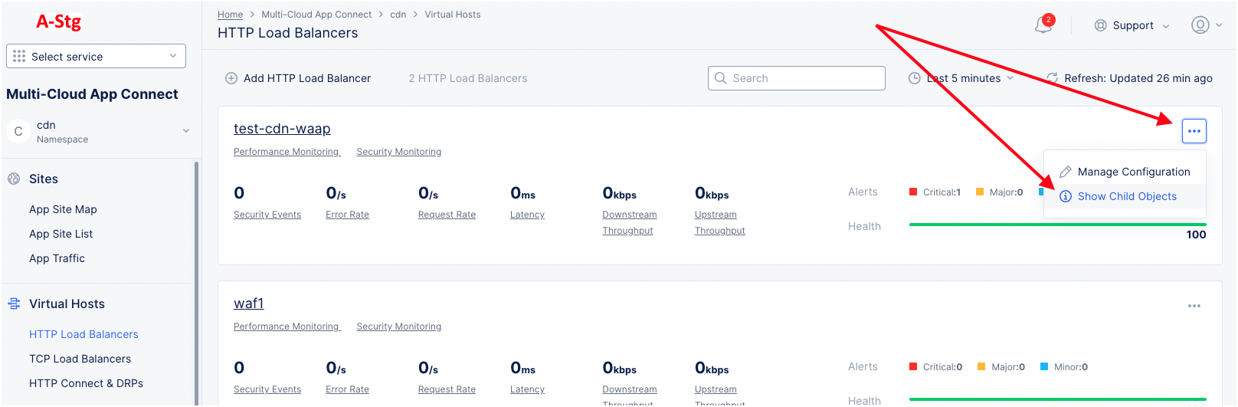Click the Support lifebuoy icon
Viewport: 1238px width, 407px height.
point(1100,25)
